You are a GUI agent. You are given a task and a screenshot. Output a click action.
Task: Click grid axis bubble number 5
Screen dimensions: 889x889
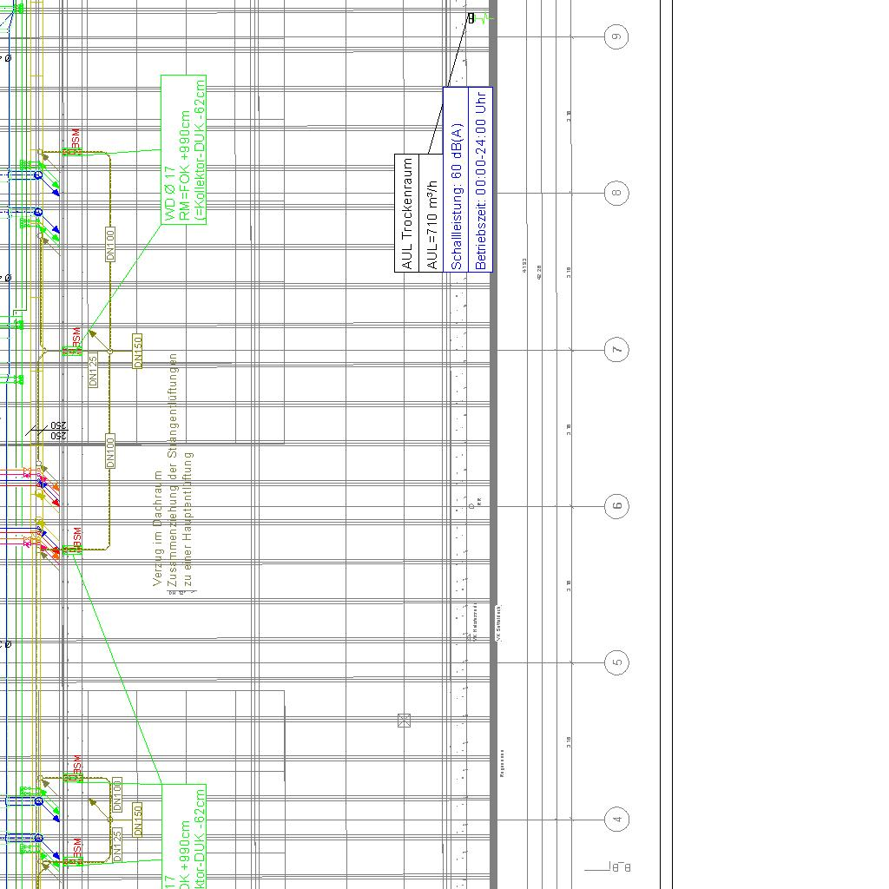point(616,662)
